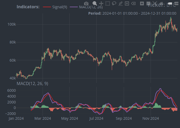Download the plot using the camera icon
Screen dimensions: 180x128
pyautogui.click(x=86, y=3)
